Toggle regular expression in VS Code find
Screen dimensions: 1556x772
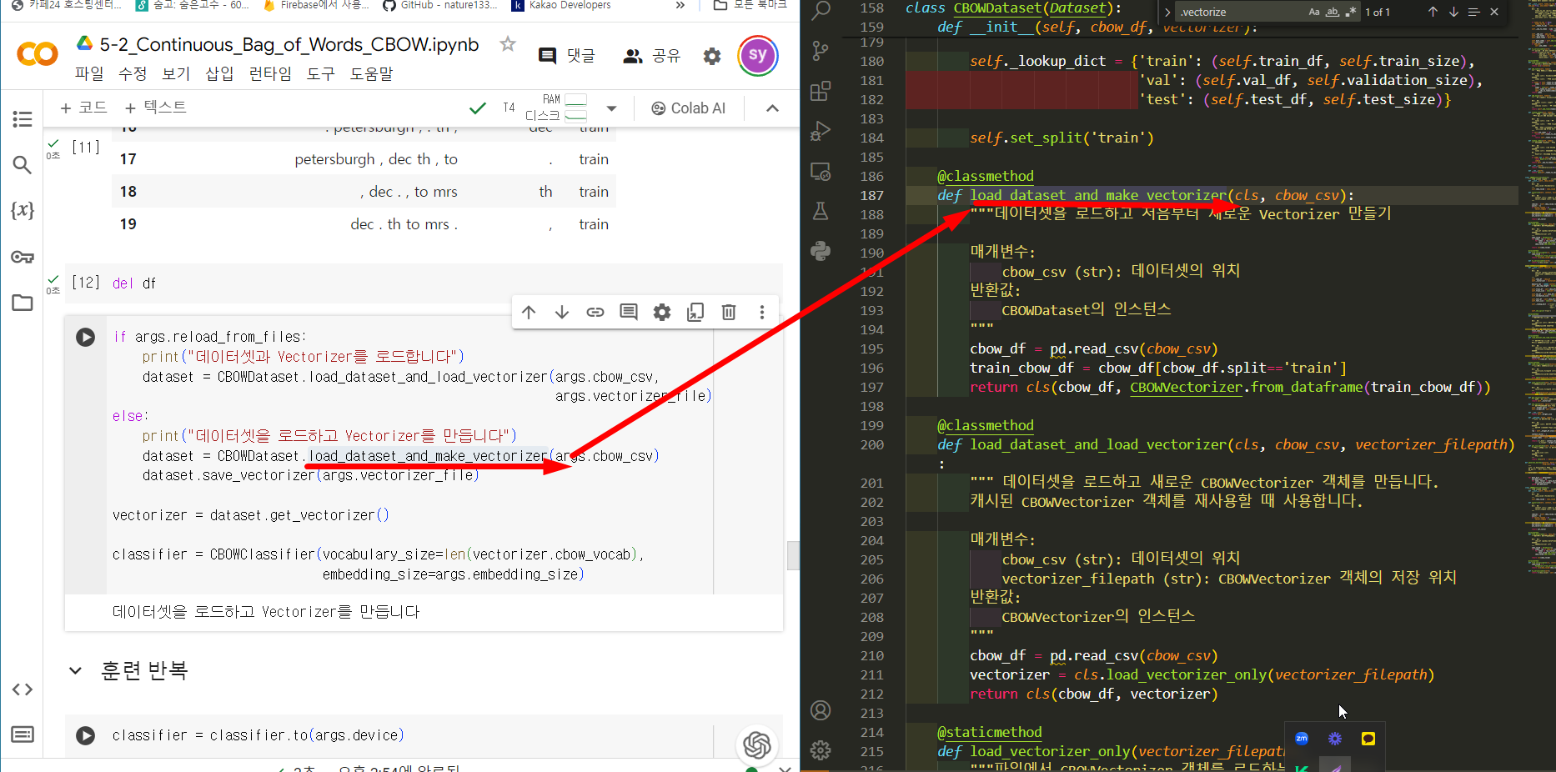[1350, 12]
